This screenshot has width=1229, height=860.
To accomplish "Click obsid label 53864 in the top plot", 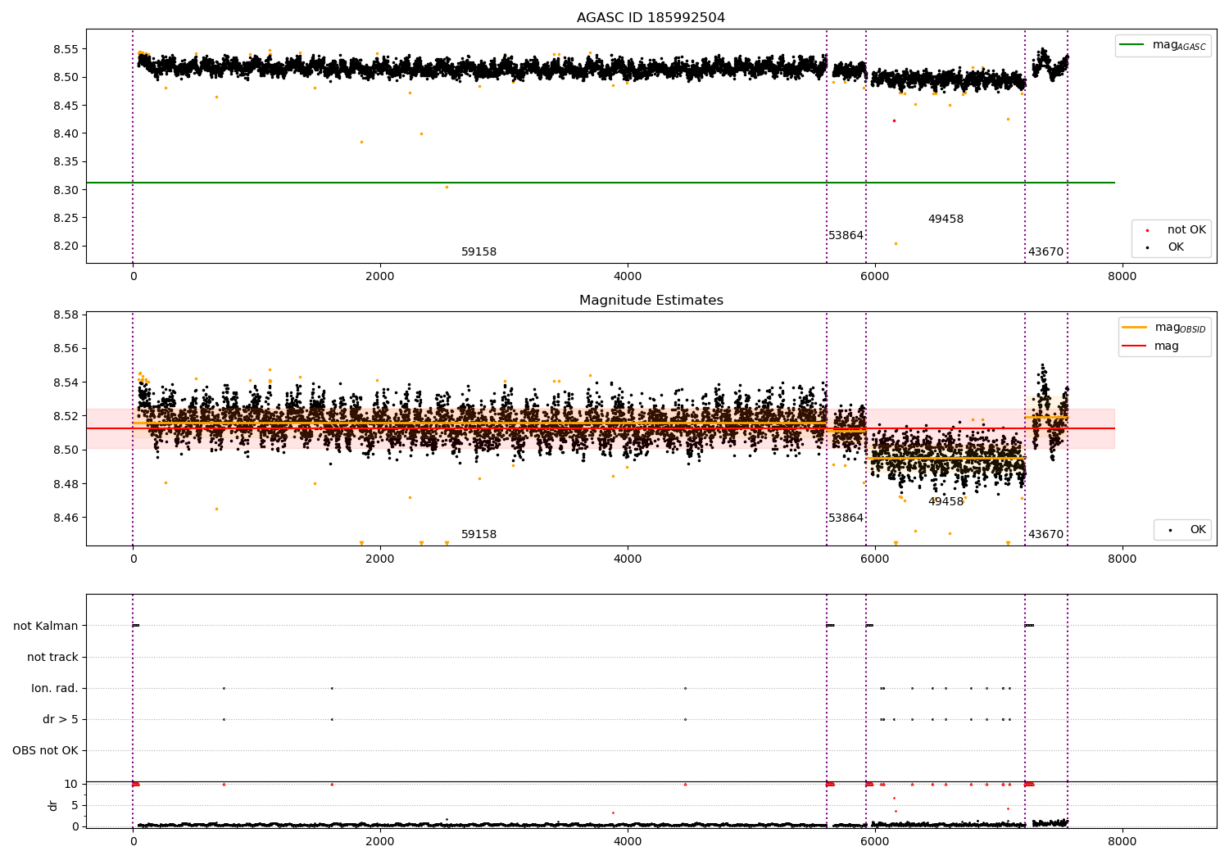I will pos(846,236).
